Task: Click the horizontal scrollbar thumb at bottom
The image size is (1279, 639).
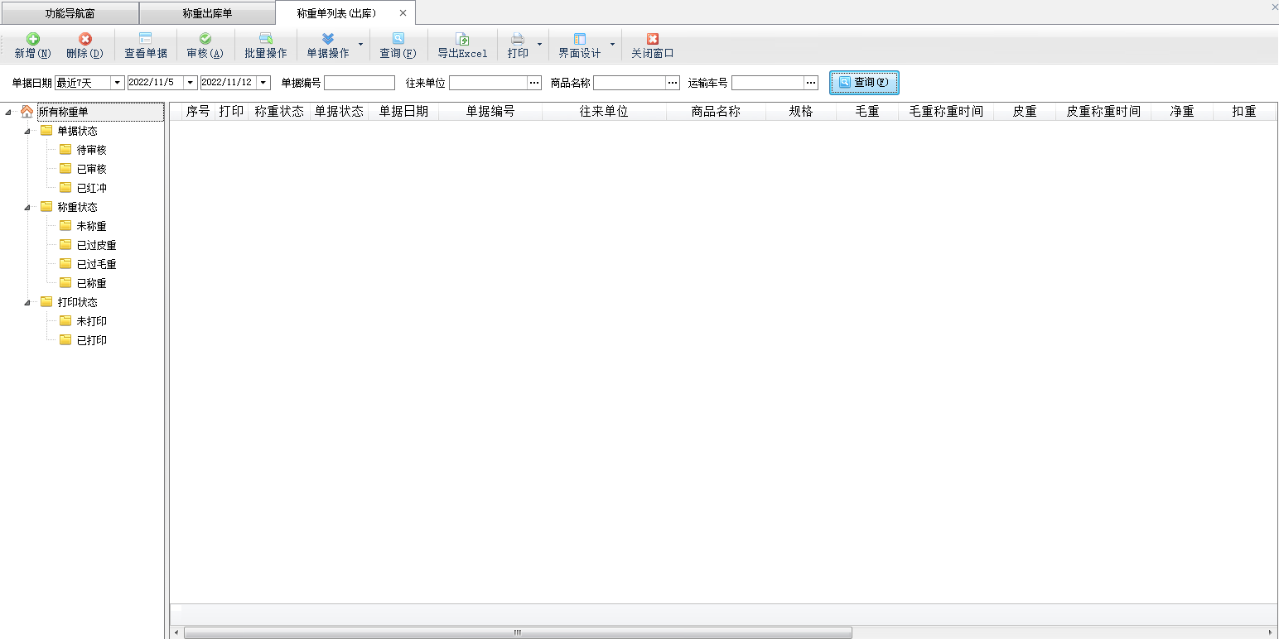Action: pos(517,632)
